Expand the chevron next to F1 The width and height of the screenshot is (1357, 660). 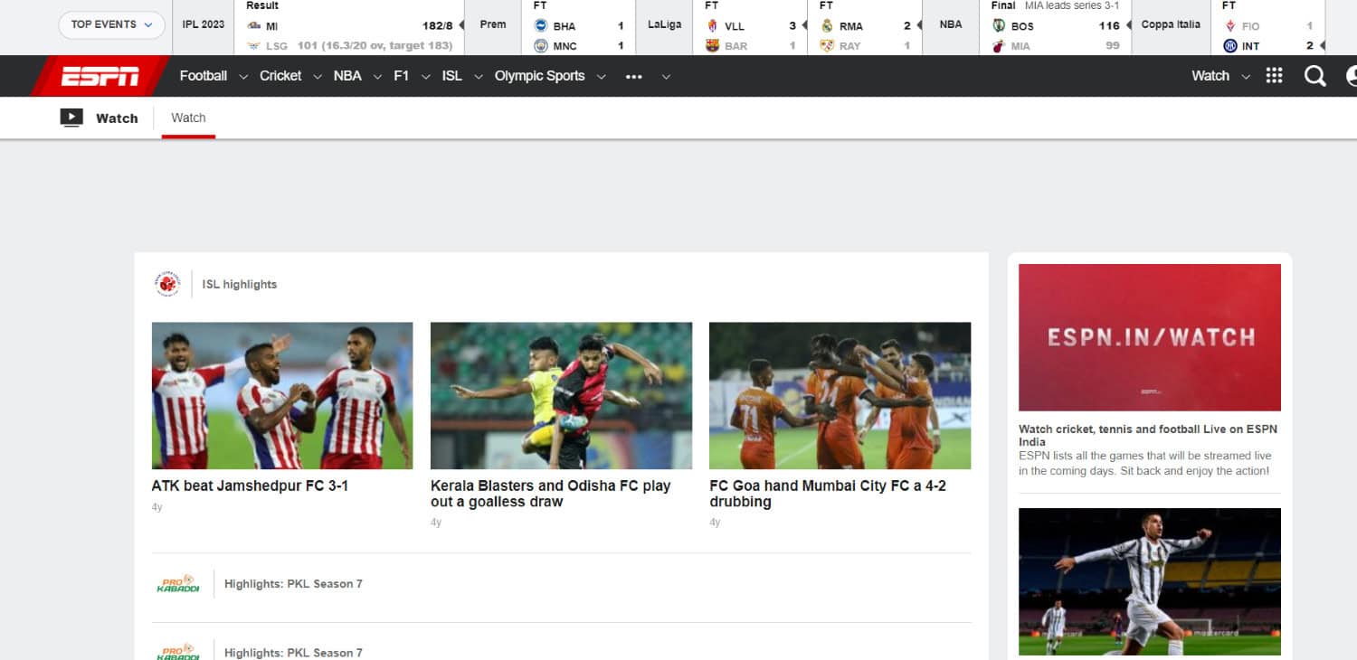(425, 77)
